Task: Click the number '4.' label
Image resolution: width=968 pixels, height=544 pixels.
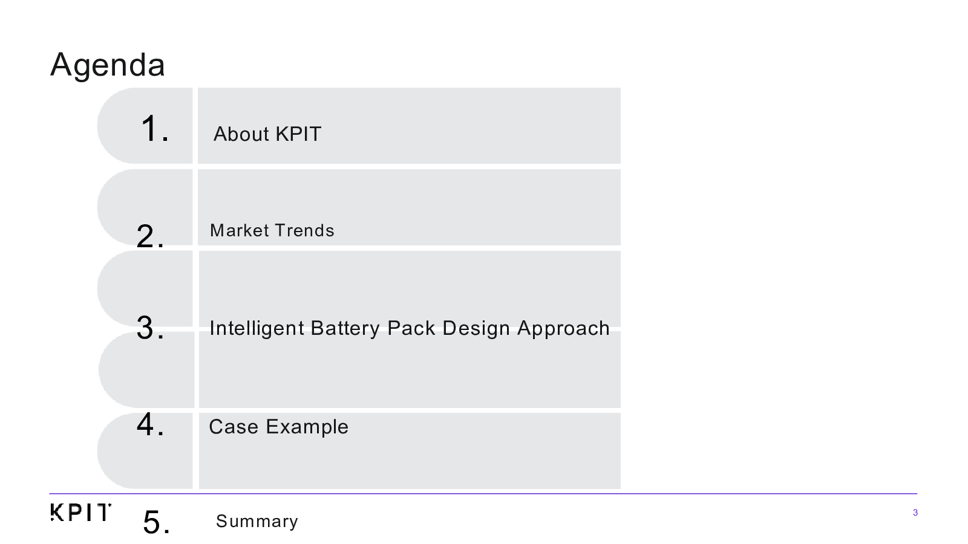Action: 150,424
